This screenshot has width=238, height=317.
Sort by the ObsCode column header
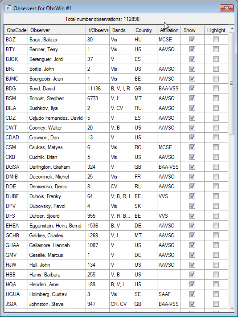16,30
